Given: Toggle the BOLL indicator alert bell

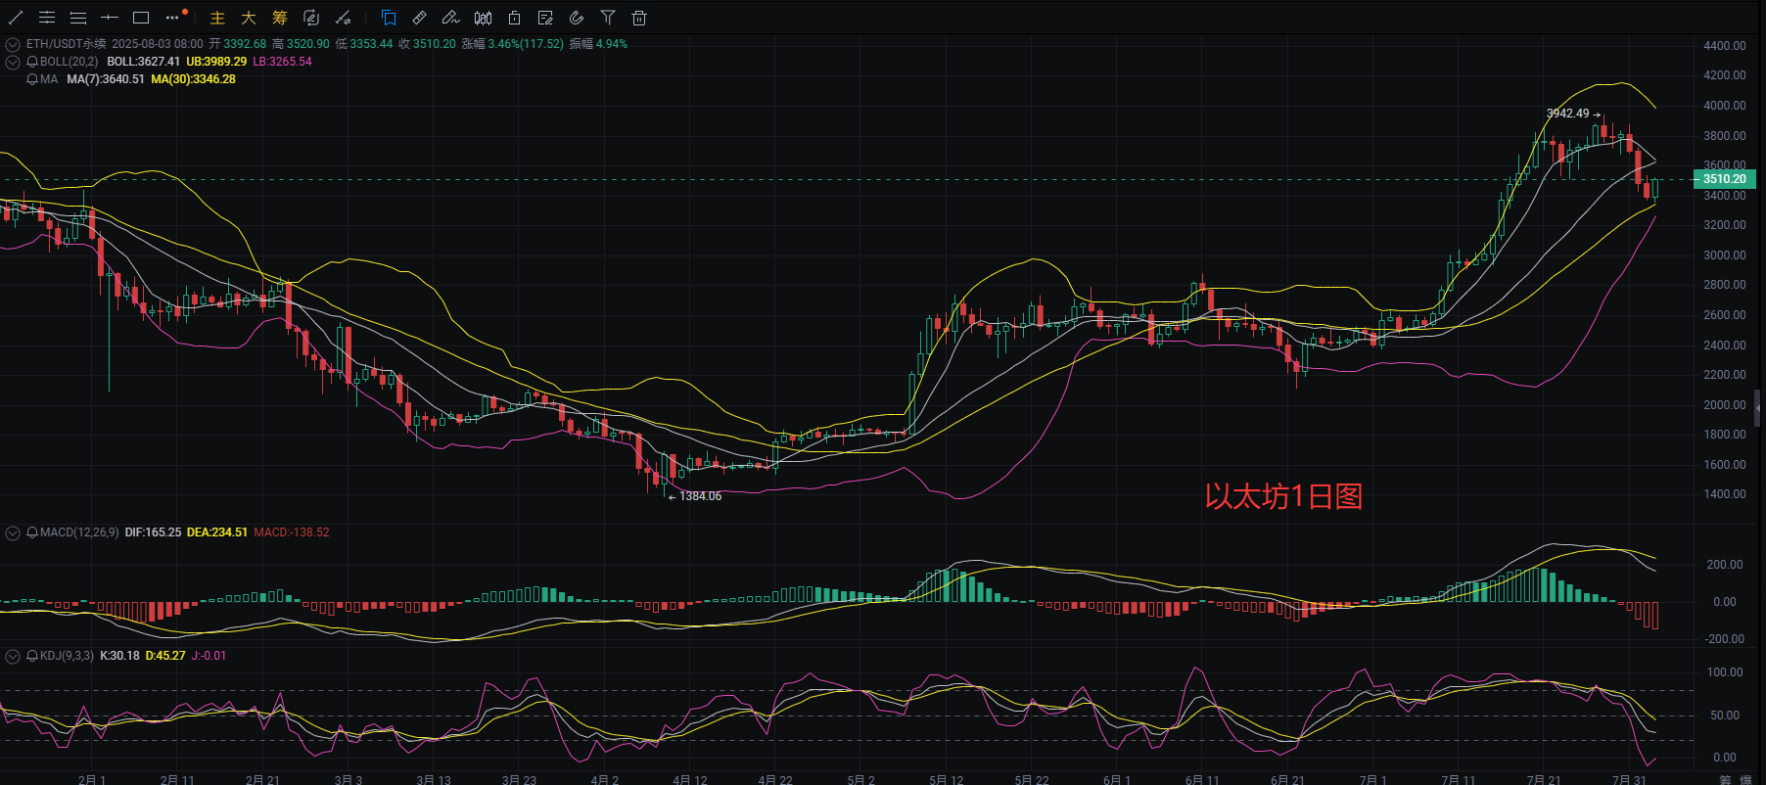Looking at the screenshot, I should [x=32, y=62].
